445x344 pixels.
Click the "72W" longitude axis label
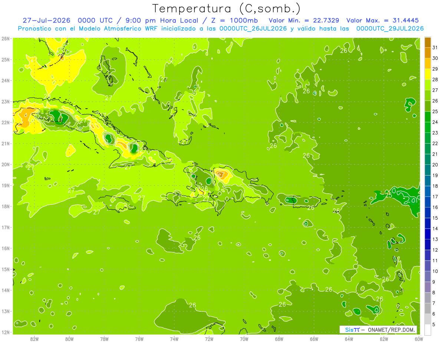[209, 339]
